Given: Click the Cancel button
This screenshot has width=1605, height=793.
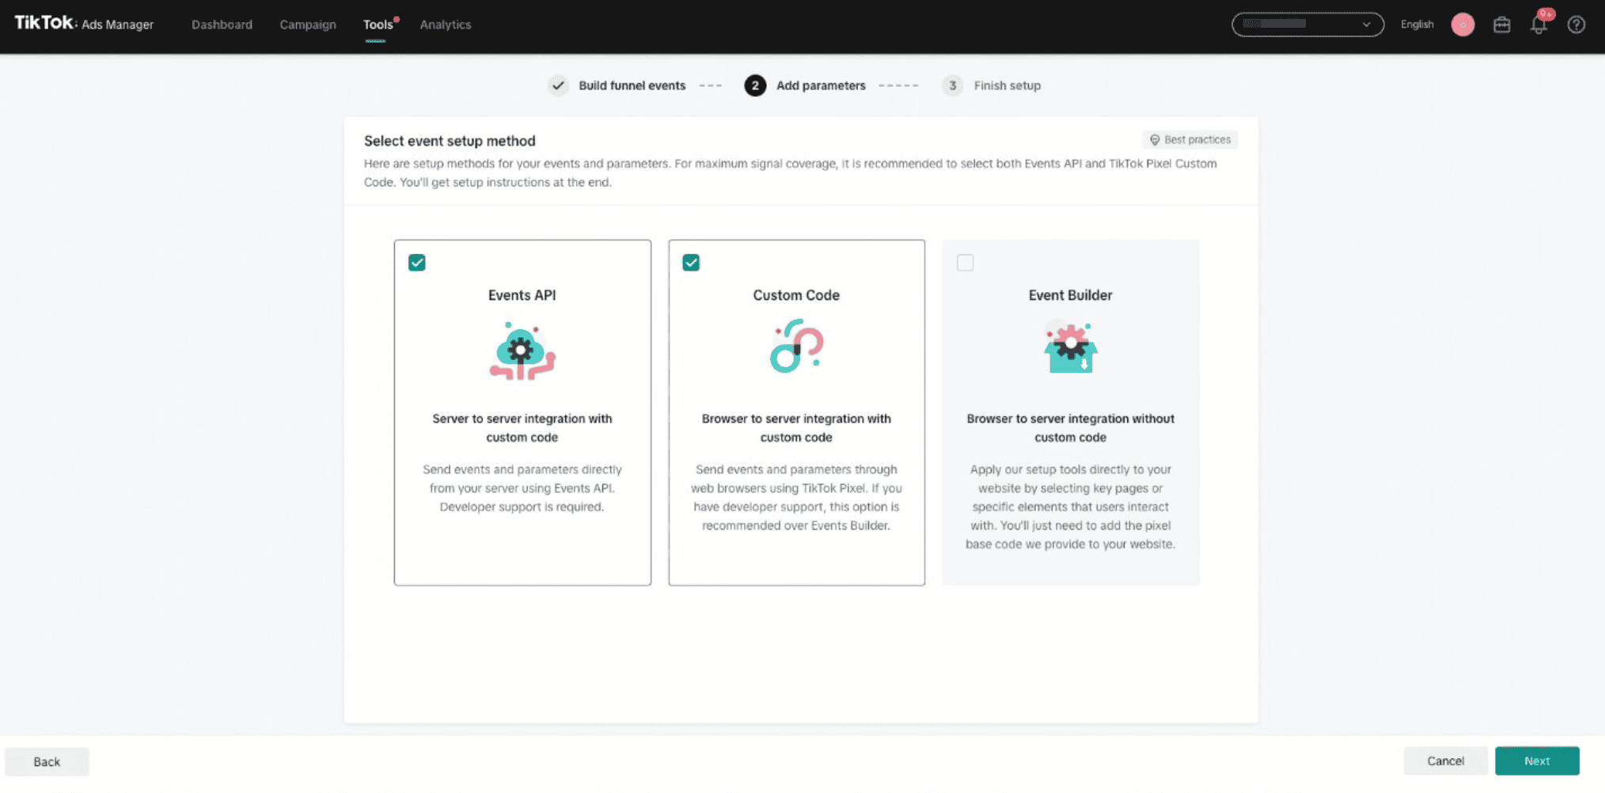Looking at the screenshot, I should [x=1445, y=761].
